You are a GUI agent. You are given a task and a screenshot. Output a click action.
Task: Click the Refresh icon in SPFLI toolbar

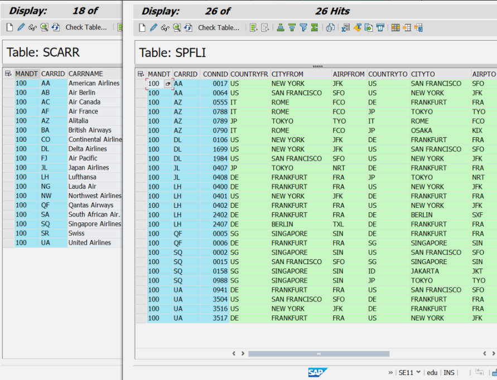(x=189, y=28)
